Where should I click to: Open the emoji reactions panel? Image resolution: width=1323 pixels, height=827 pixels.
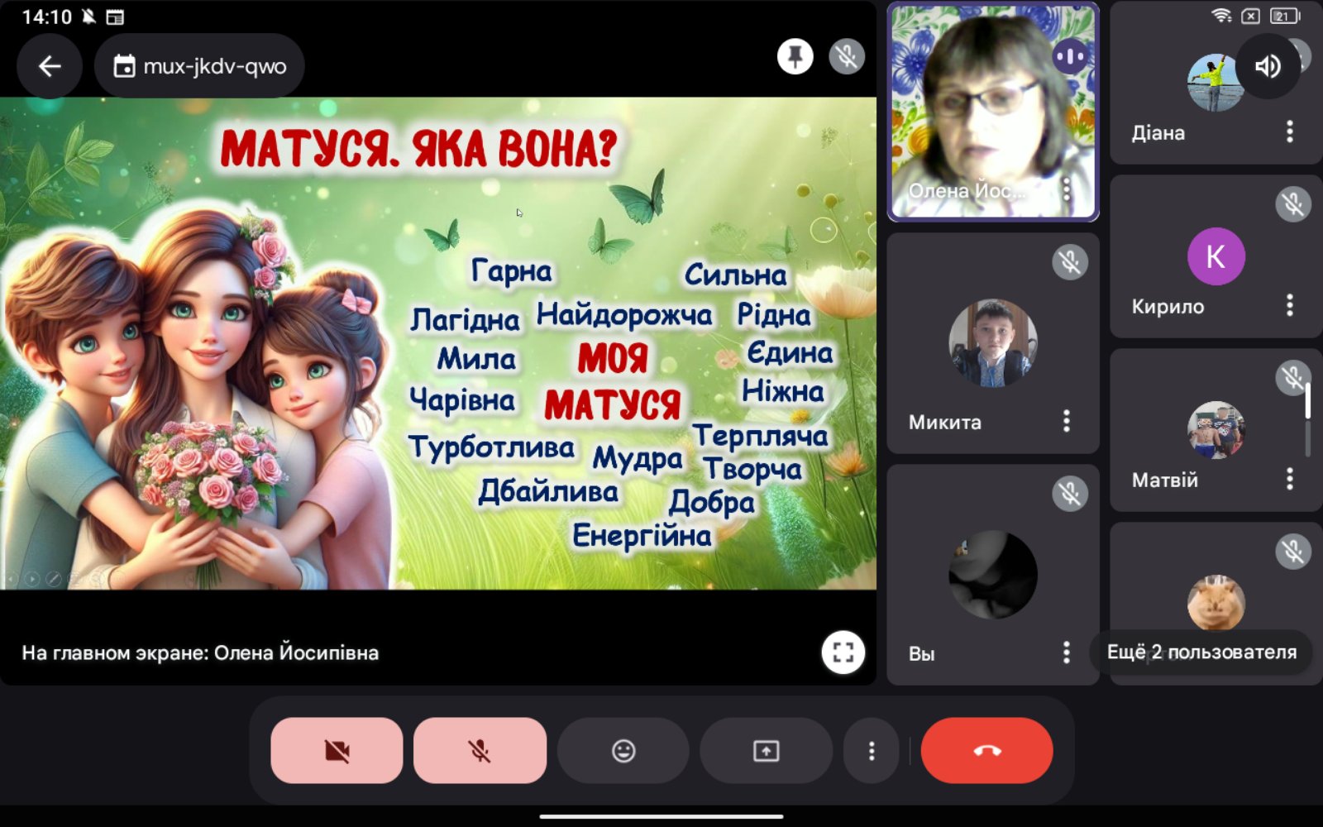coord(623,751)
